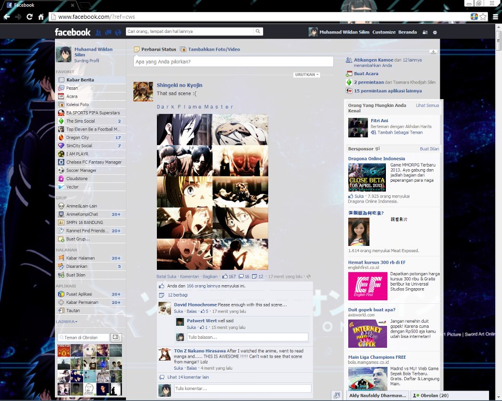Open account settings gear icon
502x401 pixels.
(435, 32)
